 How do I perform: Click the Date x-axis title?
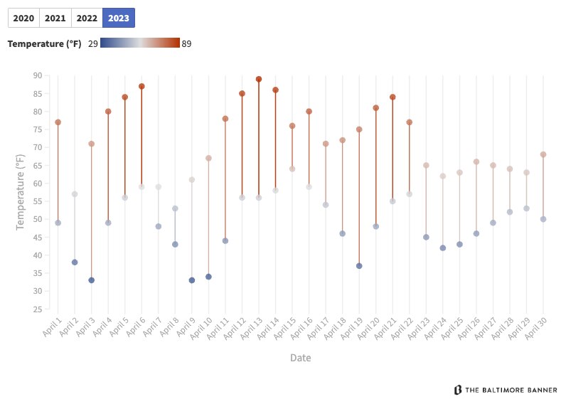click(300, 358)
